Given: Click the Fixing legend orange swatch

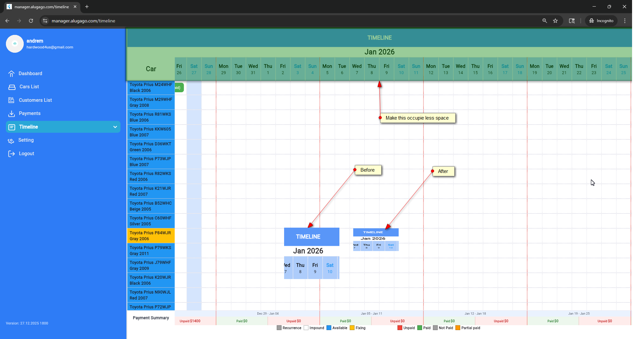Looking at the screenshot, I should [x=352, y=328].
